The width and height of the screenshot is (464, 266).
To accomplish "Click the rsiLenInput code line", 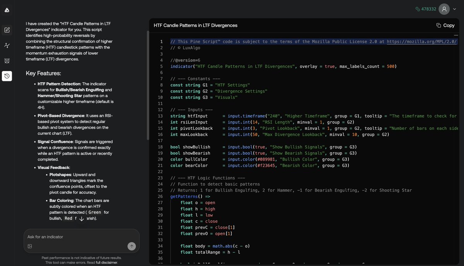I will tap(263, 122).
